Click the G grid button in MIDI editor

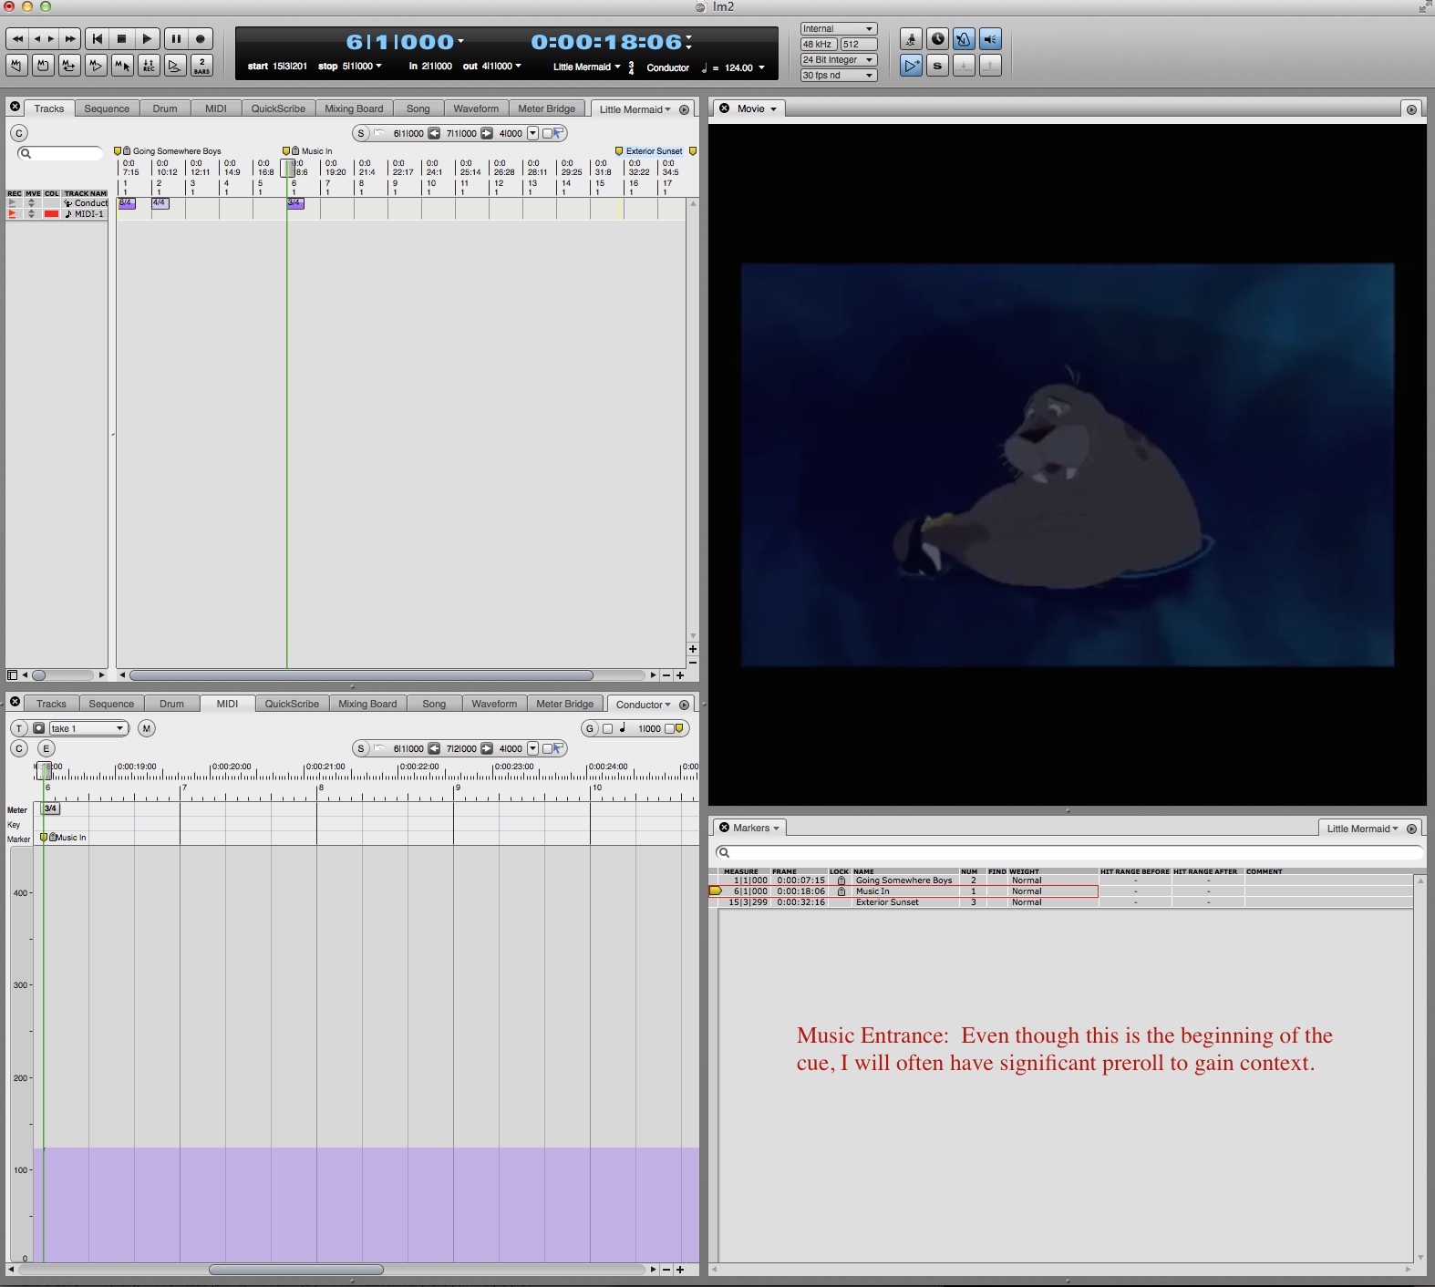click(x=590, y=728)
